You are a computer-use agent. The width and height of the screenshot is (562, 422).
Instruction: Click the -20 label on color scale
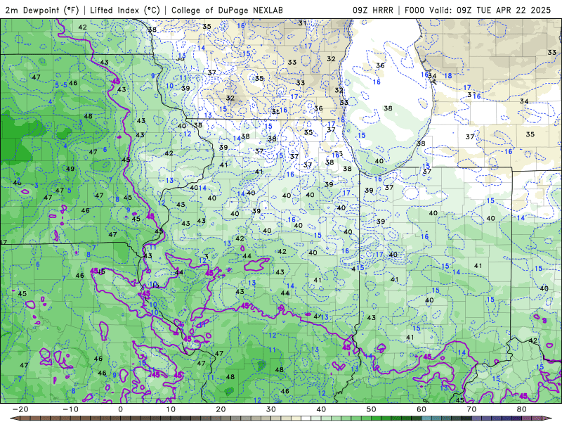(20, 409)
